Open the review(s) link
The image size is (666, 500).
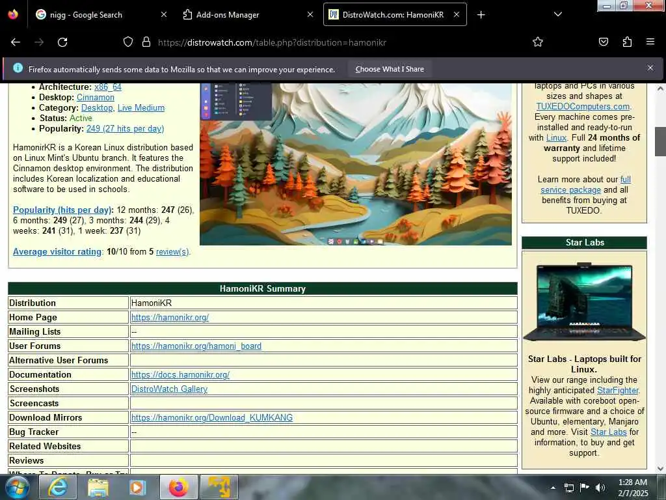pos(172,252)
